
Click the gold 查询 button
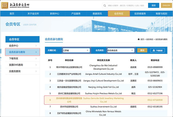tap(142, 50)
